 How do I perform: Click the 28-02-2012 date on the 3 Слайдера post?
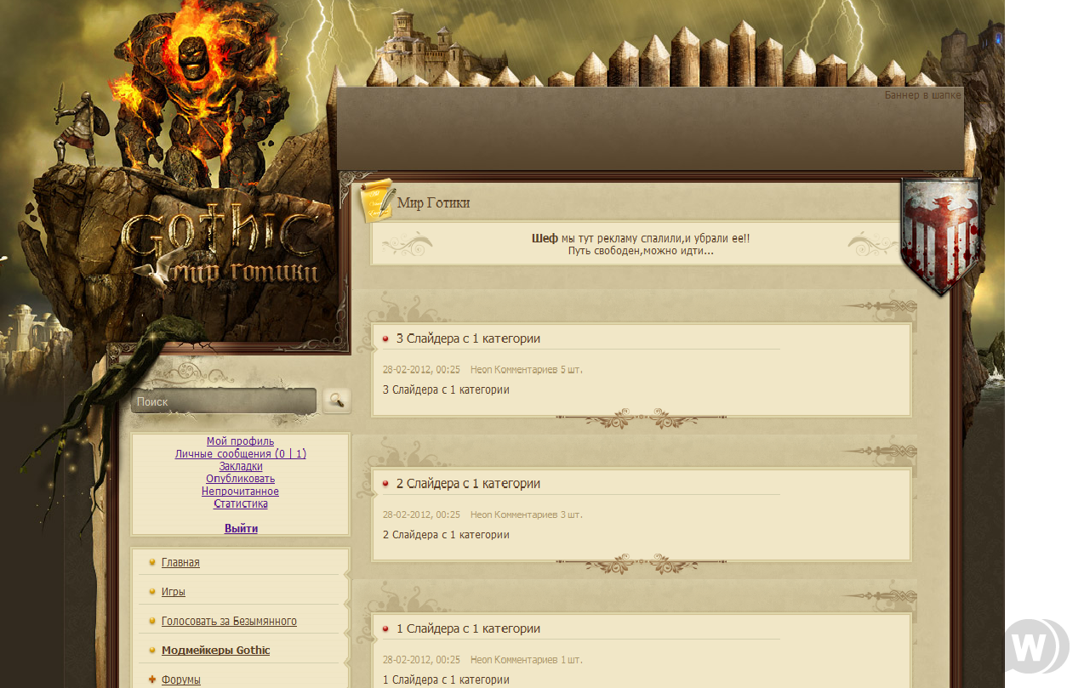[421, 370]
